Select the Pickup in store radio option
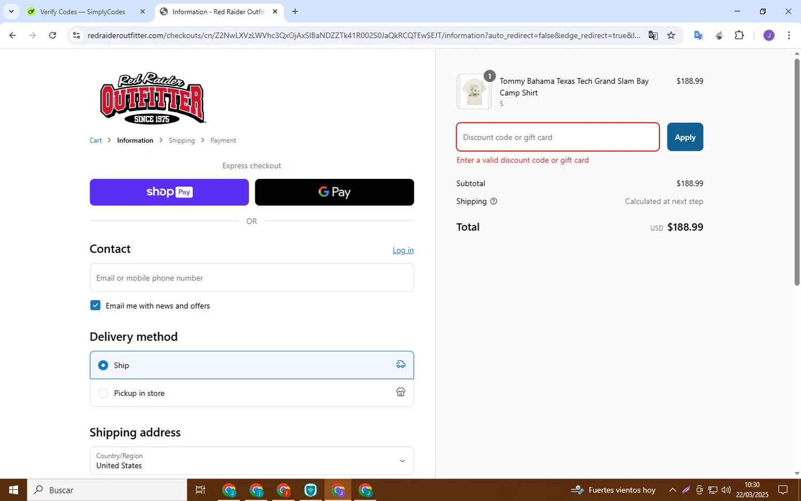The width and height of the screenshot is (801, 501). 103,393
